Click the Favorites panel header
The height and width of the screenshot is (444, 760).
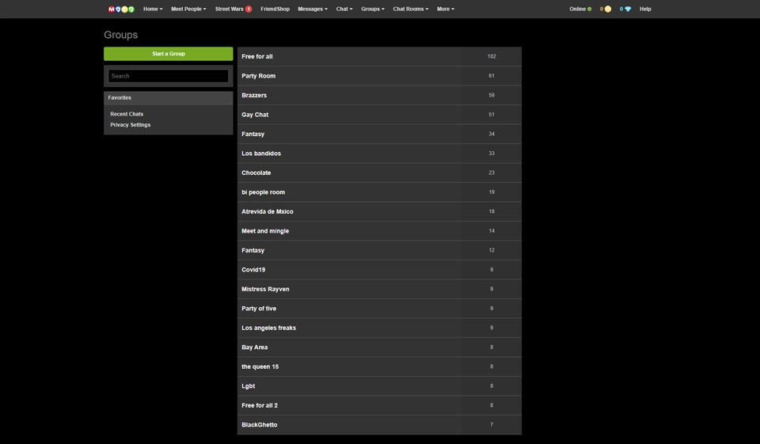pyautogui.click(x=168, y=98)
